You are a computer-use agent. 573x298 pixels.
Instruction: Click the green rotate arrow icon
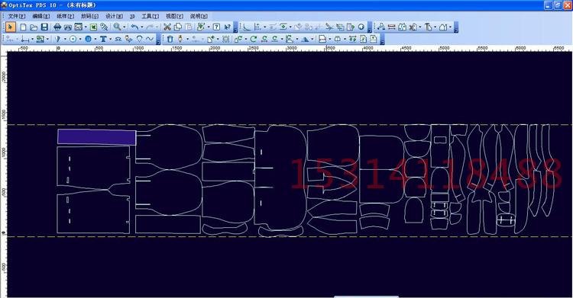tap(253, 39)
